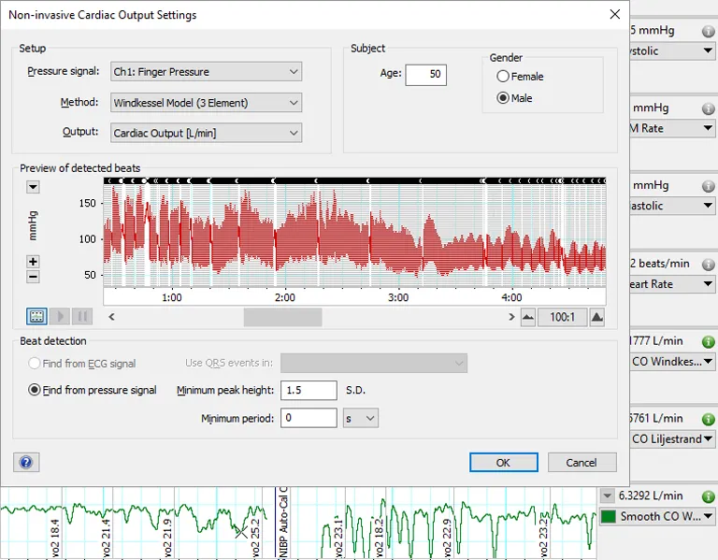Click the green info icon beside CO Liljestrand
Image resolution: width=718 pixels, height=560 pixels.
point(708,418)
